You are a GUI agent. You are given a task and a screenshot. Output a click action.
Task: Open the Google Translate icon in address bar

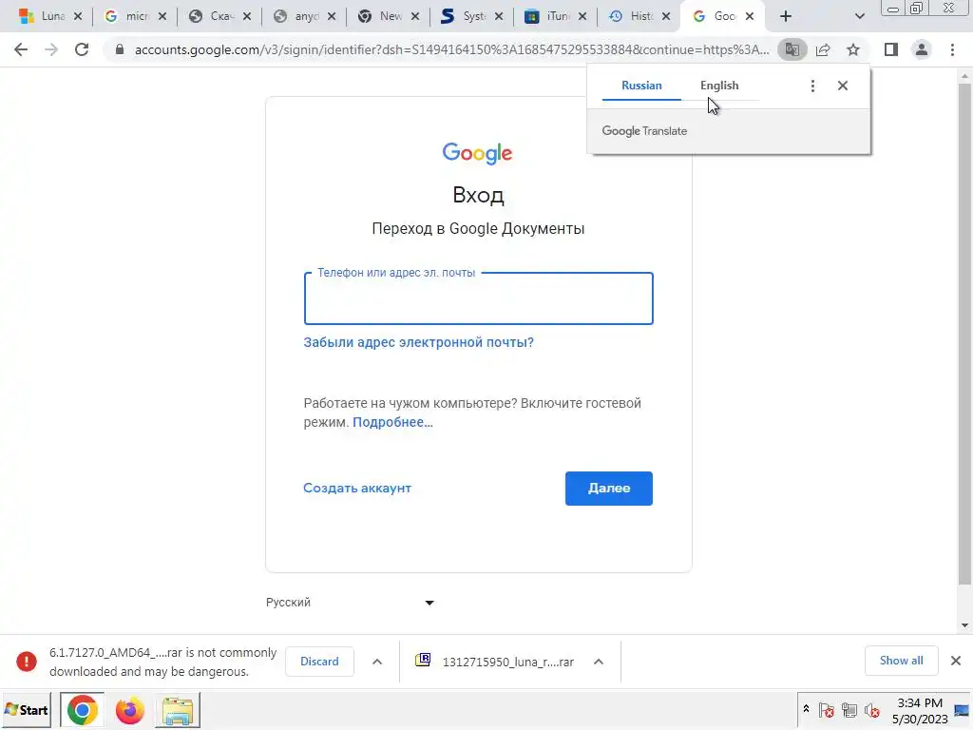(792, 49)
